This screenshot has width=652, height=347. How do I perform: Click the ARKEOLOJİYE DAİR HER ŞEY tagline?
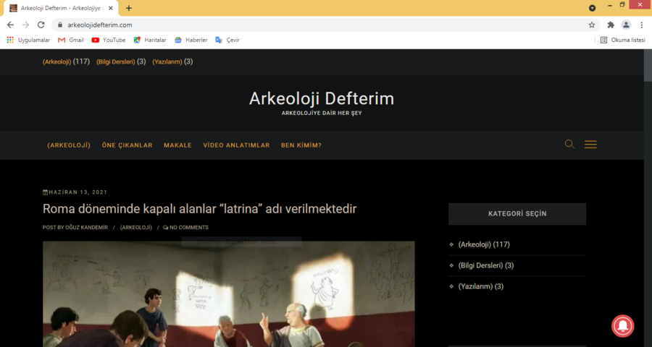322,113
